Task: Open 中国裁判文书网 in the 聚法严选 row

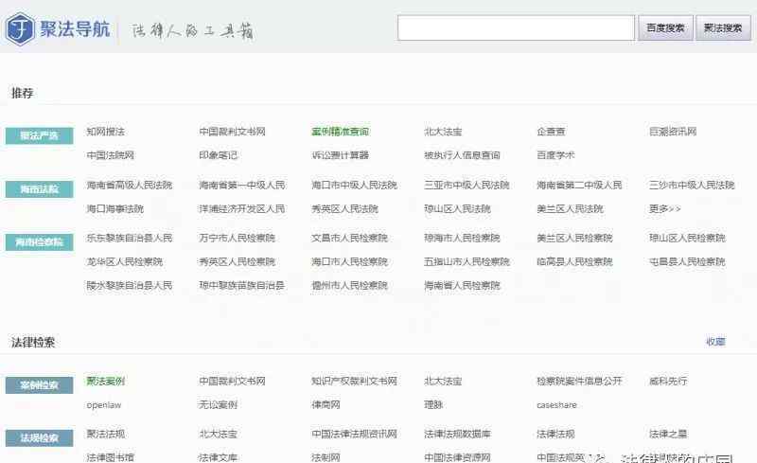Action: pos(232,132)
